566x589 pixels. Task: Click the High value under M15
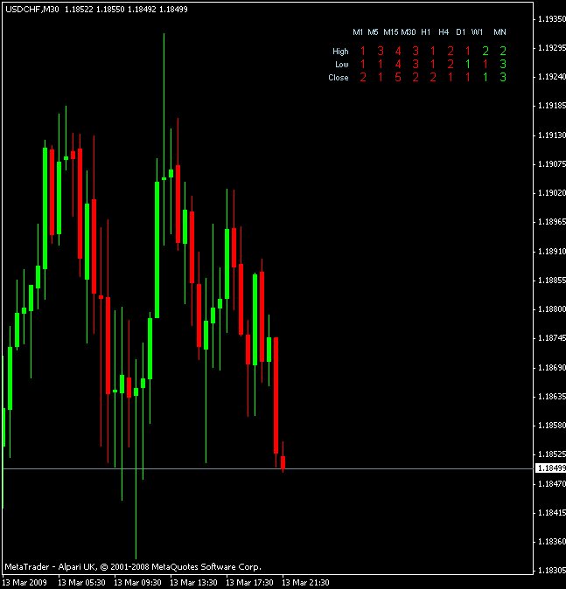[398, 51]
